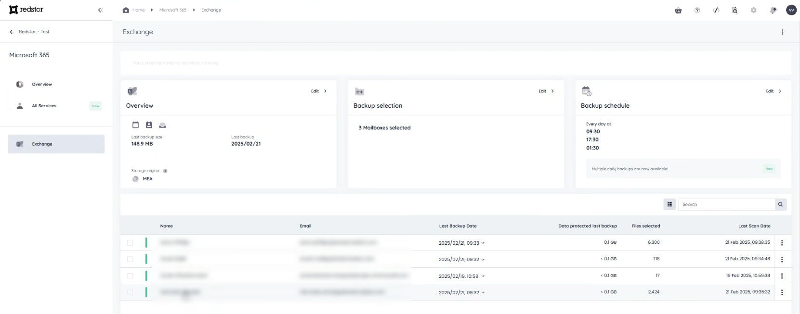
Task: Open row actions for the 6,300 files row
Action: [x=782, y=243]
